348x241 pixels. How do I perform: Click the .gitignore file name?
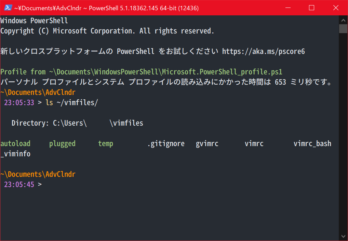click(166, 143)
